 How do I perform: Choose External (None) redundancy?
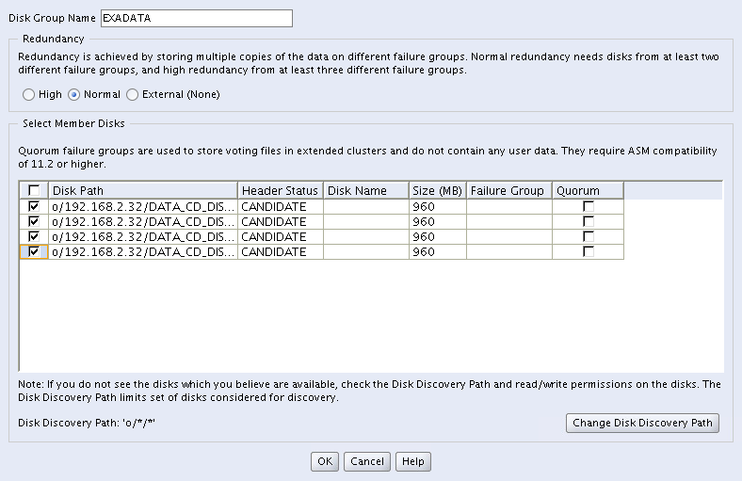pos(133,94)
